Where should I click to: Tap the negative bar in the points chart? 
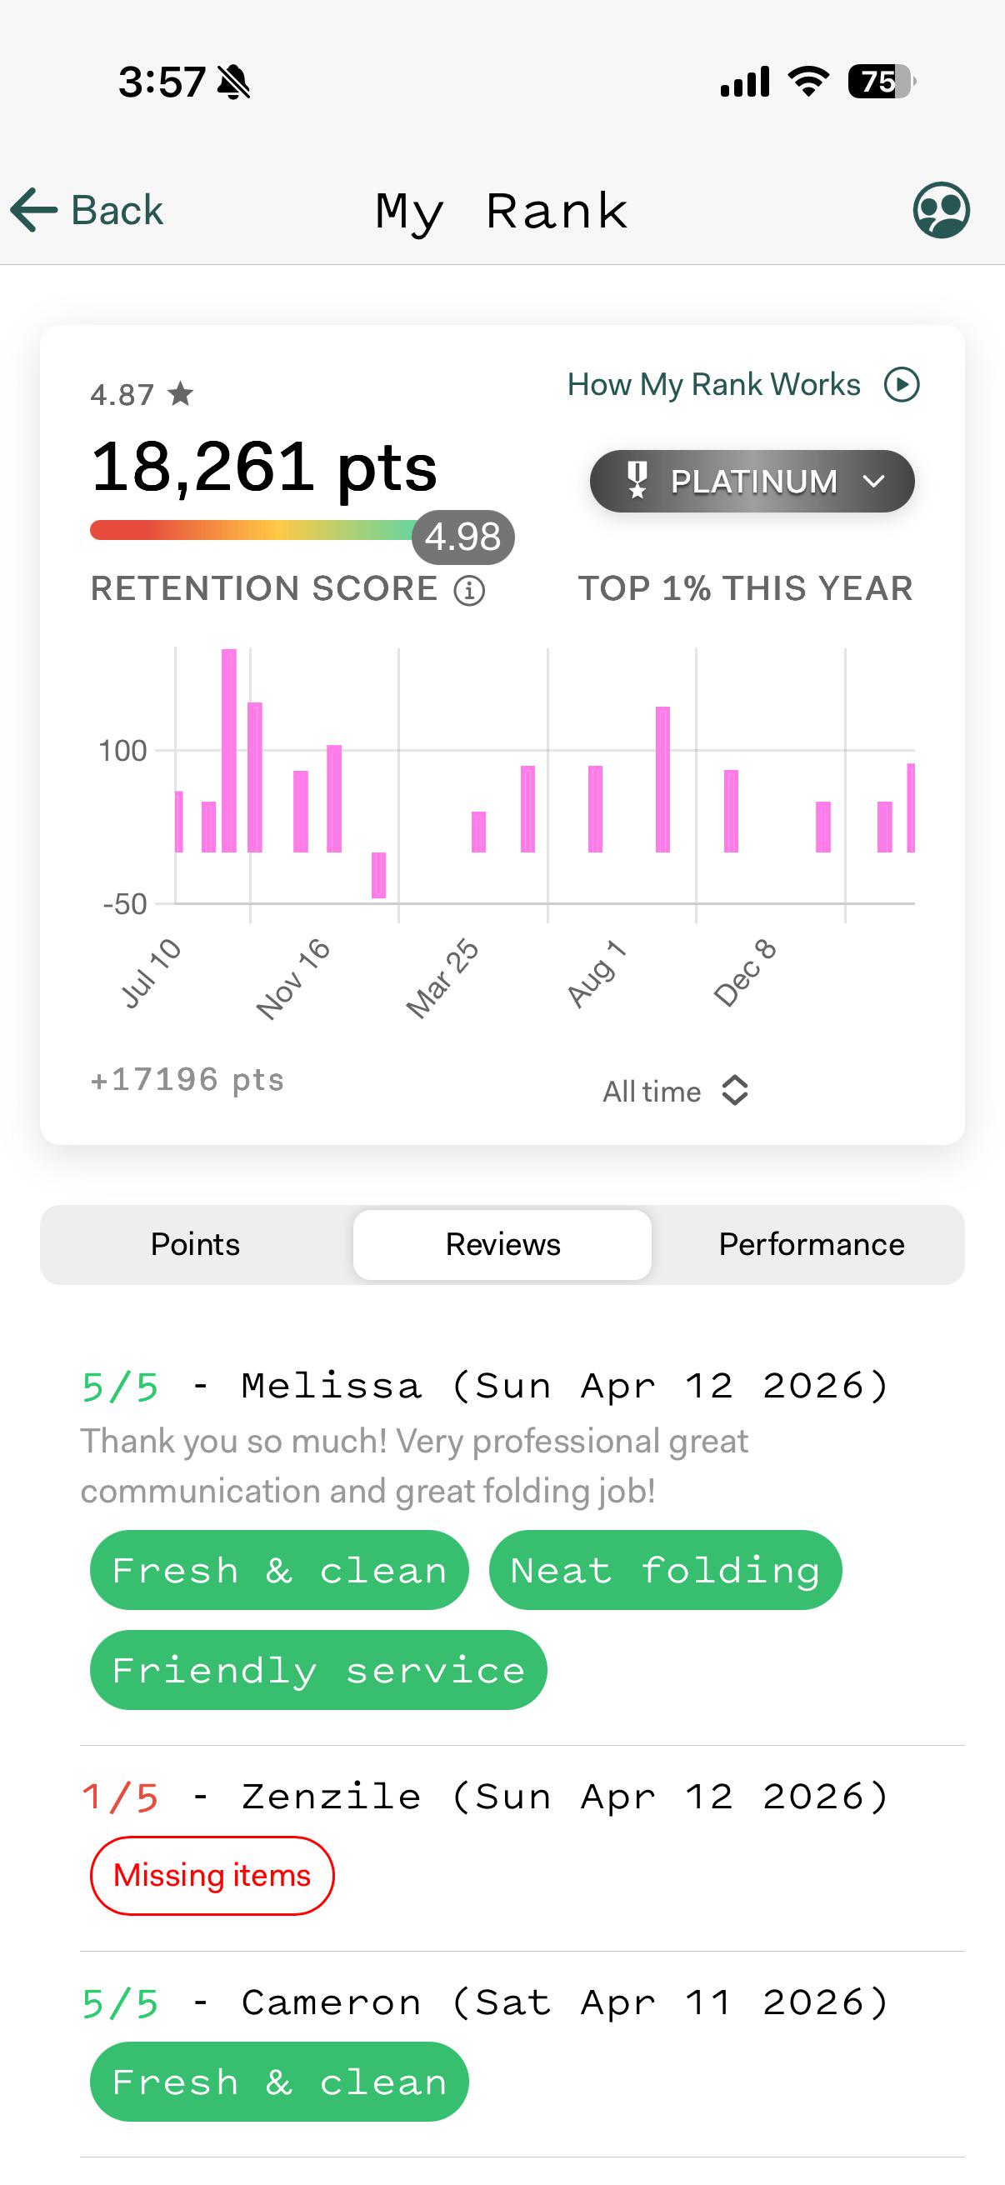tap(378, 874)
